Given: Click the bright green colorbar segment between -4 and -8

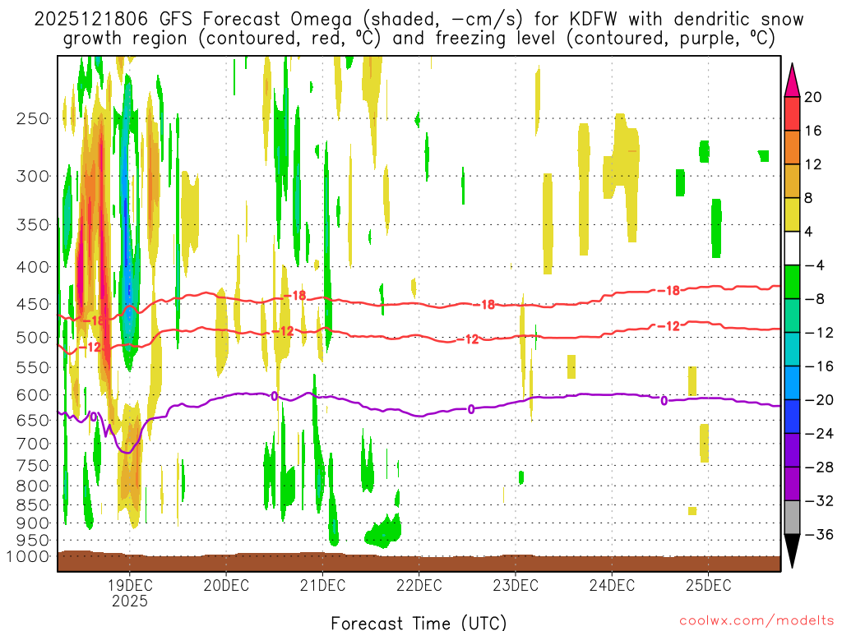Looking at the screenshot, I should coord(792,283).
